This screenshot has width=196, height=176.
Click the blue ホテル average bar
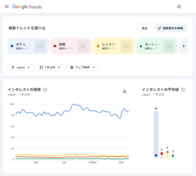coord(156,132)
